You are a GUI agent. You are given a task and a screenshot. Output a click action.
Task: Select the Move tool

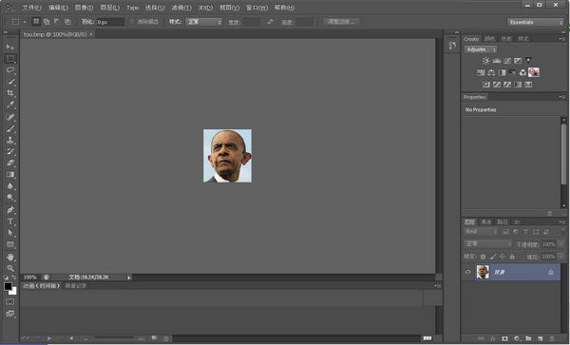[10, 47]
